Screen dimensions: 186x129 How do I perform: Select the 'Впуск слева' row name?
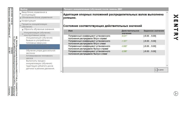point(89,42)
